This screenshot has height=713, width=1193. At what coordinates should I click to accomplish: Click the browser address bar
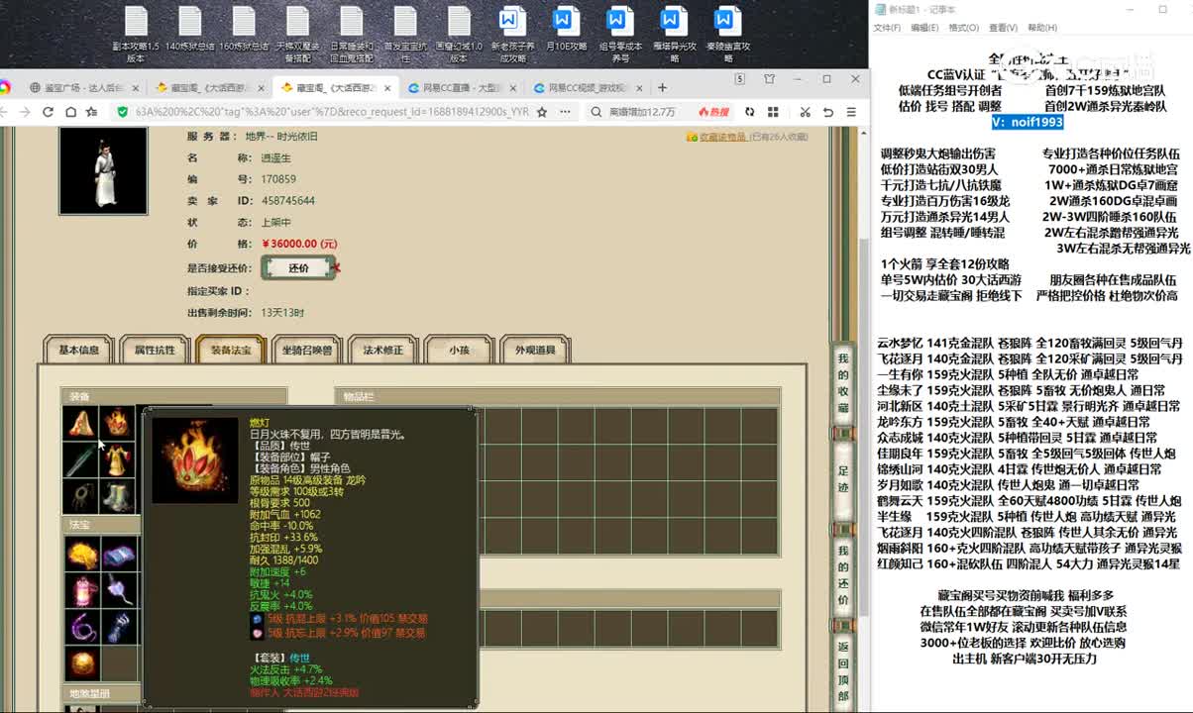tap(332, 112)
